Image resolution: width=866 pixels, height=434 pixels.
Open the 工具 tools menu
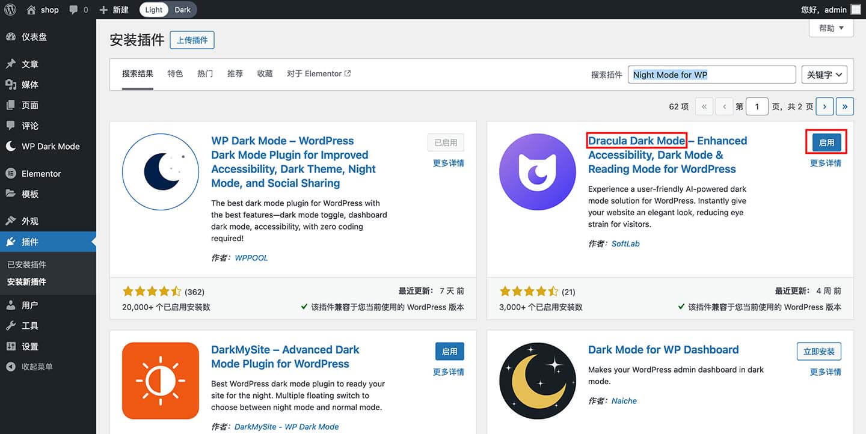(x=48, y=326)
